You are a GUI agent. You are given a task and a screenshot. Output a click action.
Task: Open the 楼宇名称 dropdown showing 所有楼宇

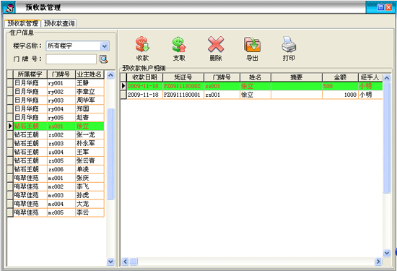point(78,46)
